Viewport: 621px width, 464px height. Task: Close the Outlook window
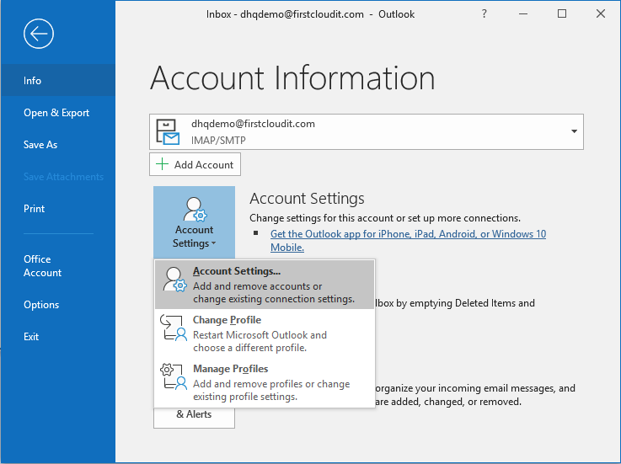pos(601,13)
